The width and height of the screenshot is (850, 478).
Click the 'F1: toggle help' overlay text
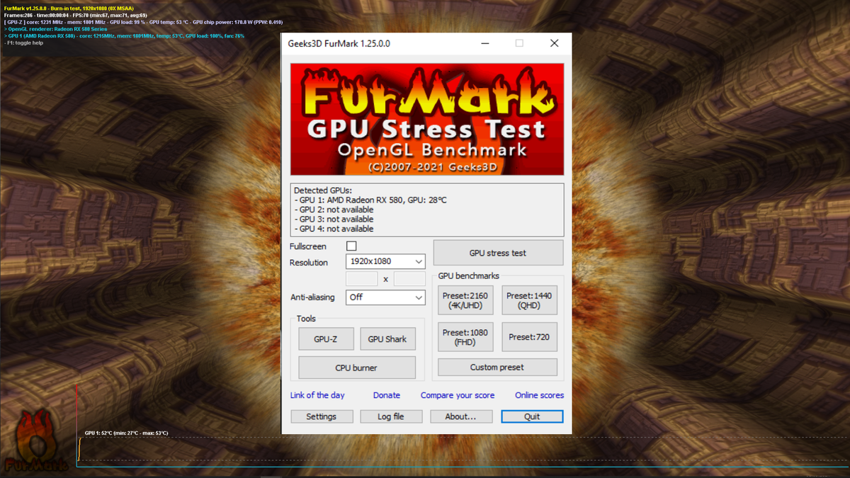click(23, 42)
